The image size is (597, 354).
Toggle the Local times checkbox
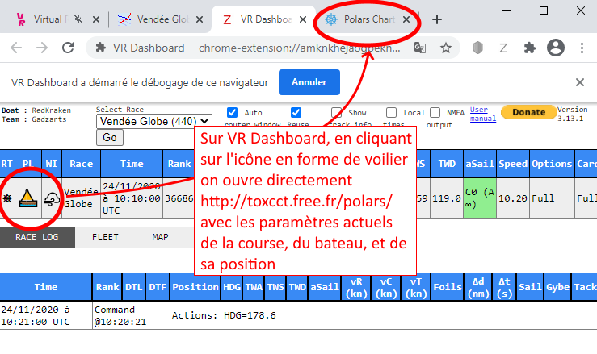pos(392,113)
